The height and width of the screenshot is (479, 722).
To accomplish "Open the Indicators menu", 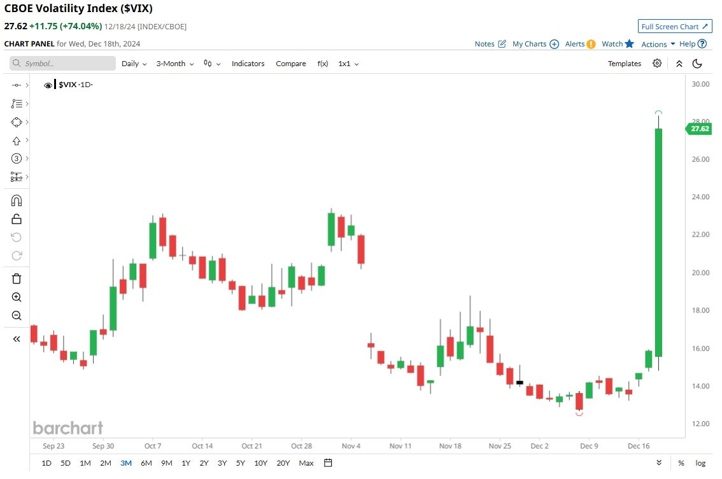I will point(248,64).
